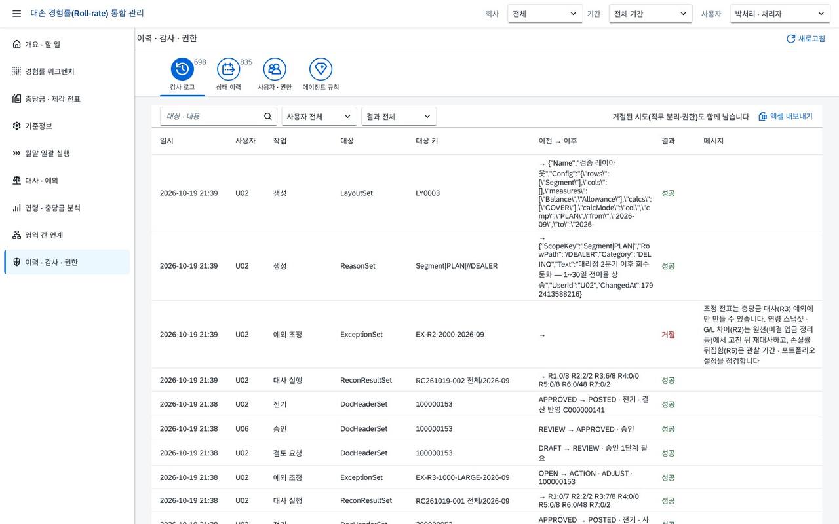Click the ReasonSet target cell

pos(358,266)
